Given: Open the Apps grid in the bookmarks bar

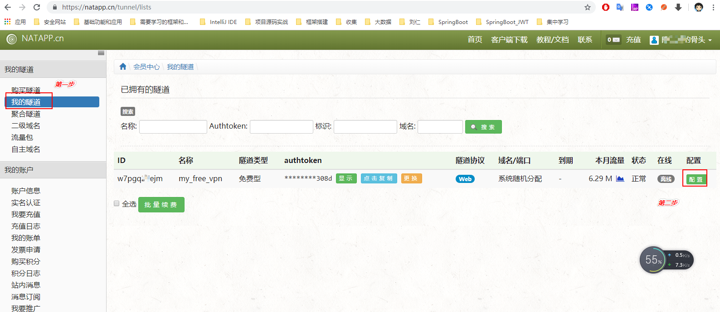Looking at the screenshot, I should point(7,22).
